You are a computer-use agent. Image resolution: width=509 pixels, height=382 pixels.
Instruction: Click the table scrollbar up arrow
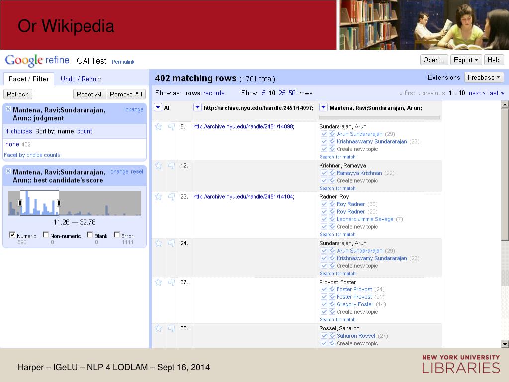coord(505,104)
